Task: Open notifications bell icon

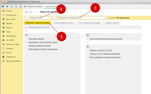Action: tap(20, 7)
